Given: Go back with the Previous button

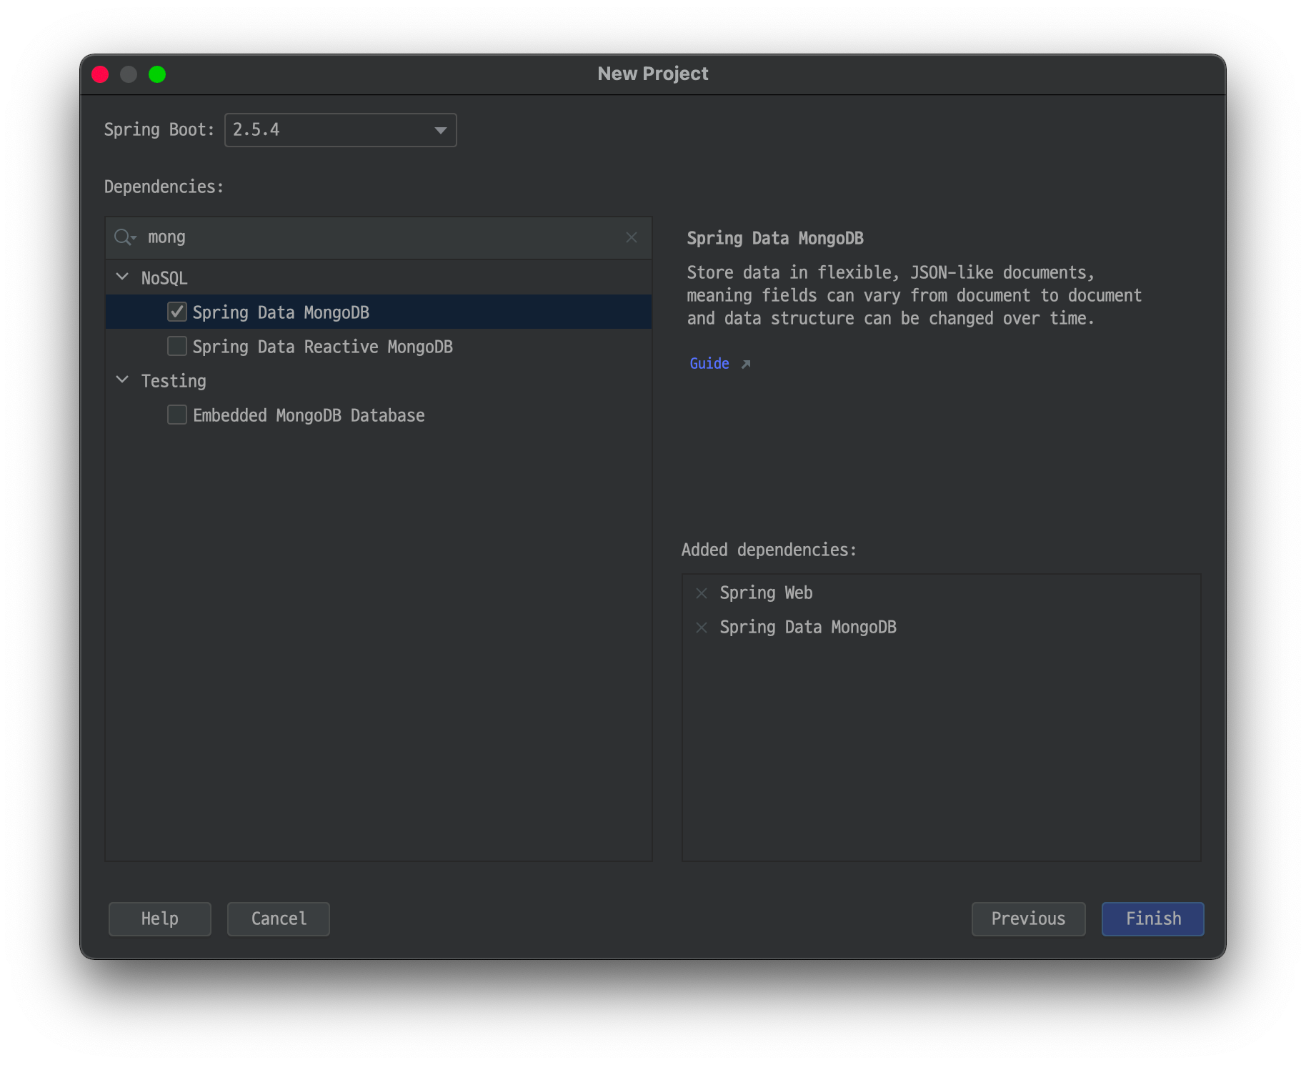Looking at the screenshot, I should pos(1028,918).
